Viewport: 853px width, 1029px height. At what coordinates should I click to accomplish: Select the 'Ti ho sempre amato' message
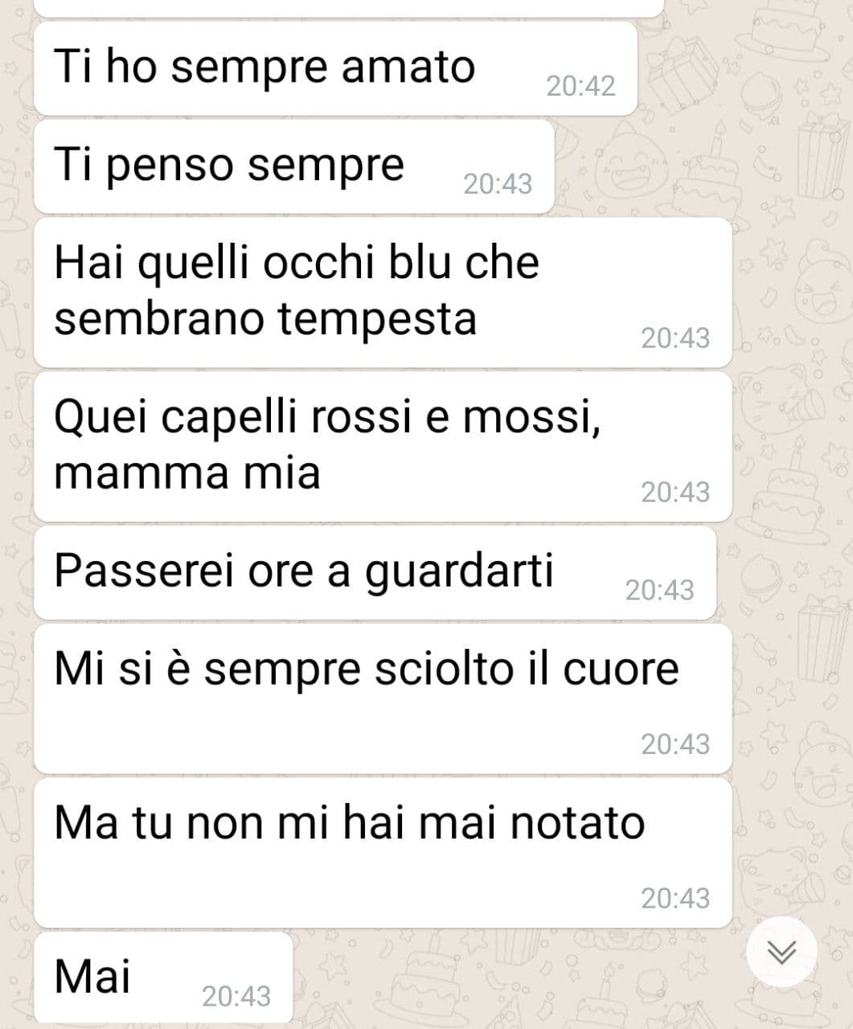coord(335,68)
